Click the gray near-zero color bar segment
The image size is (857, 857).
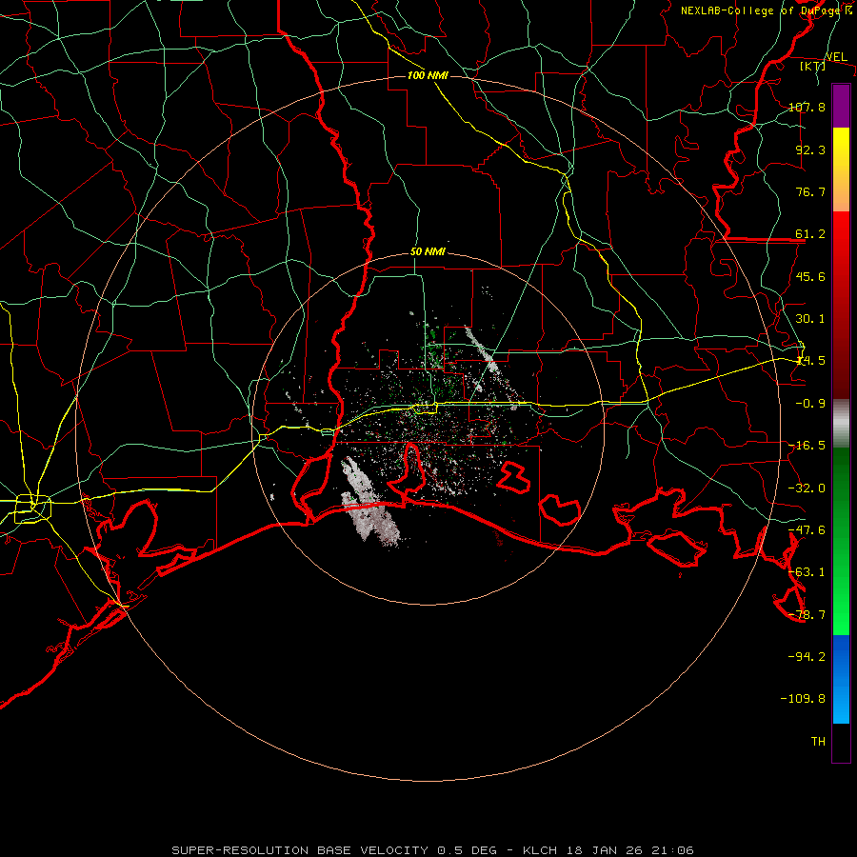[x=841, y=424]
